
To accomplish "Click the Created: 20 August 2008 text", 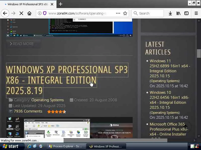I will [95, 100].
